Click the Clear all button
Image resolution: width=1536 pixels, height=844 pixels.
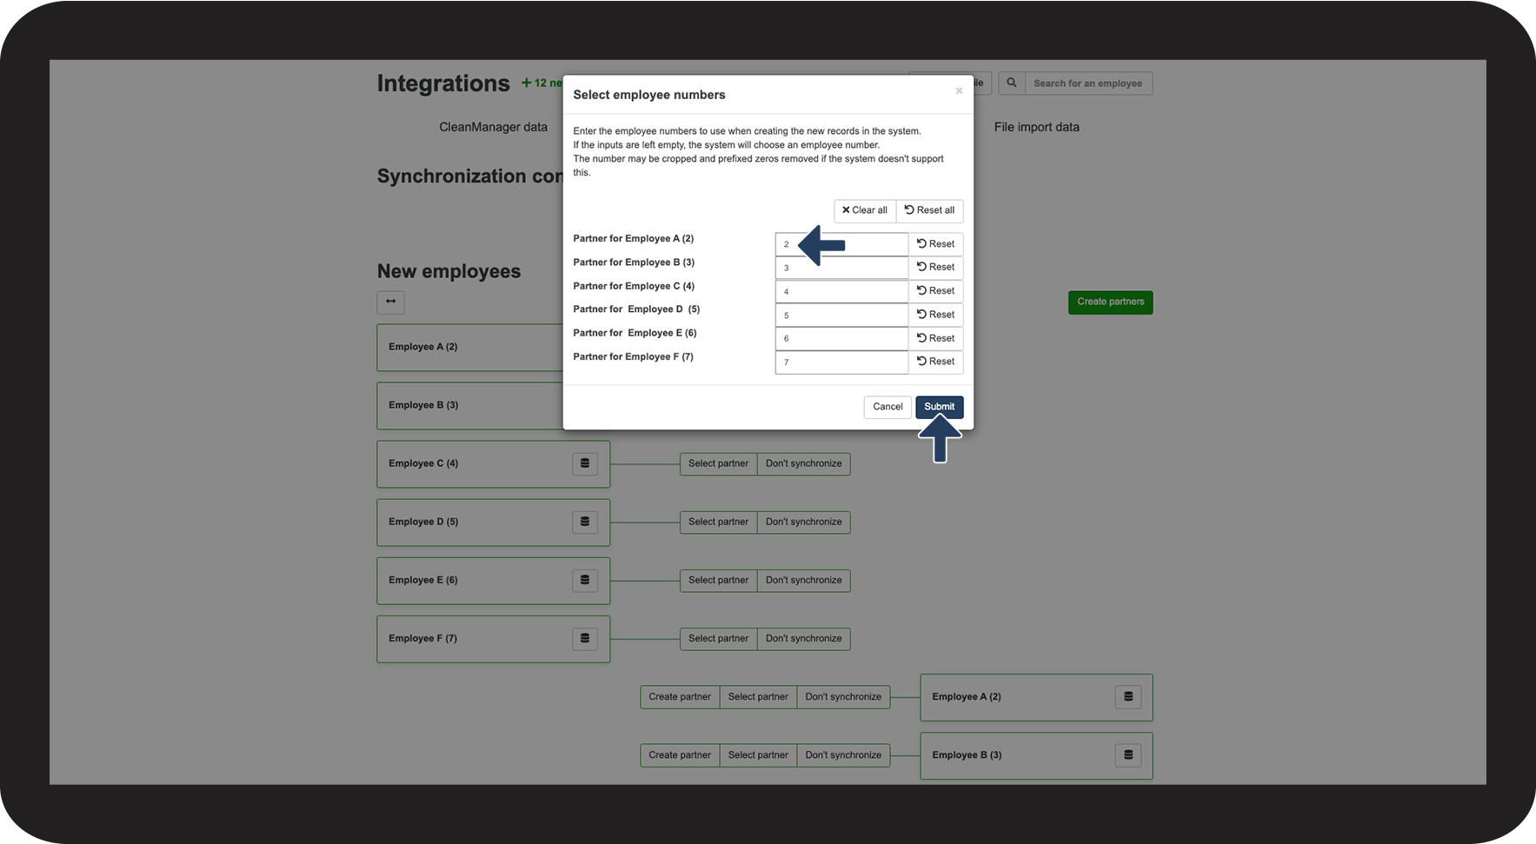point(865,210)
